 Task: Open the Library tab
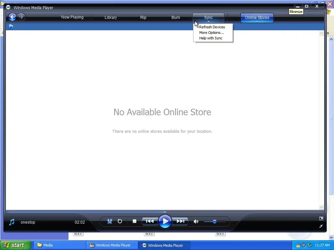pyautogui.click(x=111, y=18)
